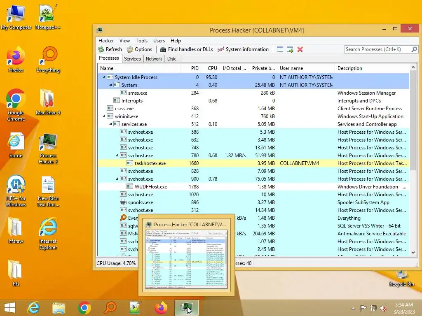Collapse svchost.exe PID 780 node
Screen dimensions: 422x316
[x=117, y=155]
